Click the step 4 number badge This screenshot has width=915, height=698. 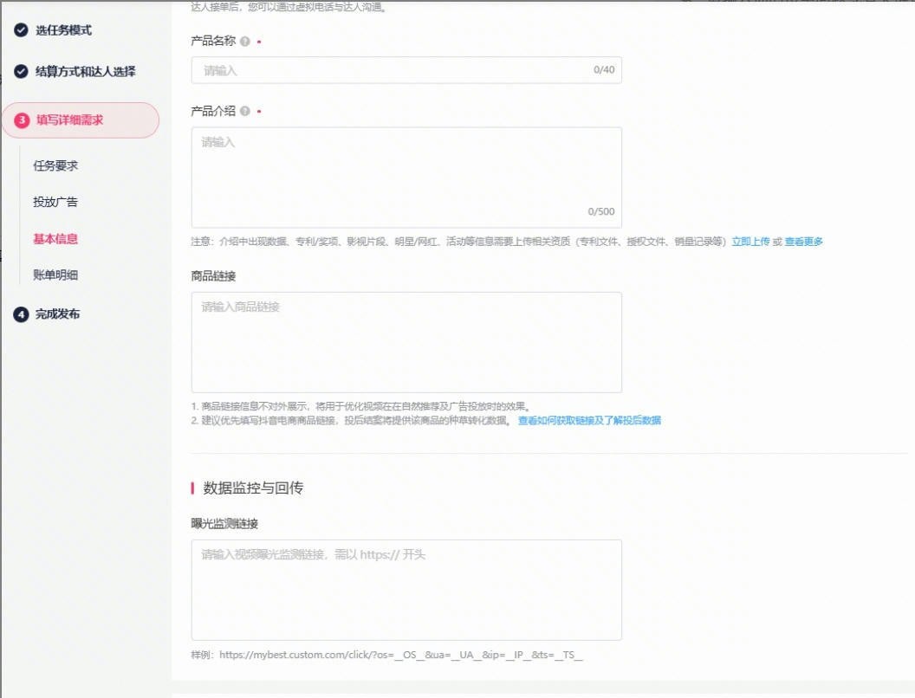click(x=21, y=314)
